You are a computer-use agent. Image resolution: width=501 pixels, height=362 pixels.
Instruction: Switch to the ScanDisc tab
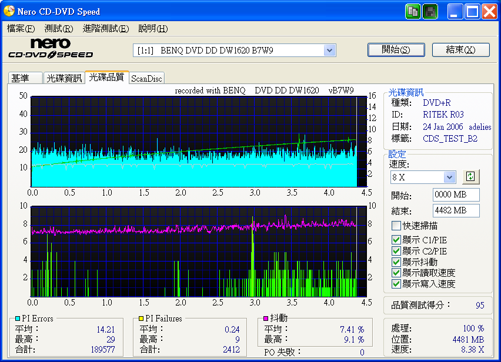[x=146, y=79]
